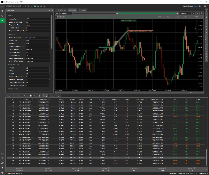Sort by the ID column header
Image resolution: width=209 pixels, height=175 pixels.
pyautogui.click(x=13, y=100)
